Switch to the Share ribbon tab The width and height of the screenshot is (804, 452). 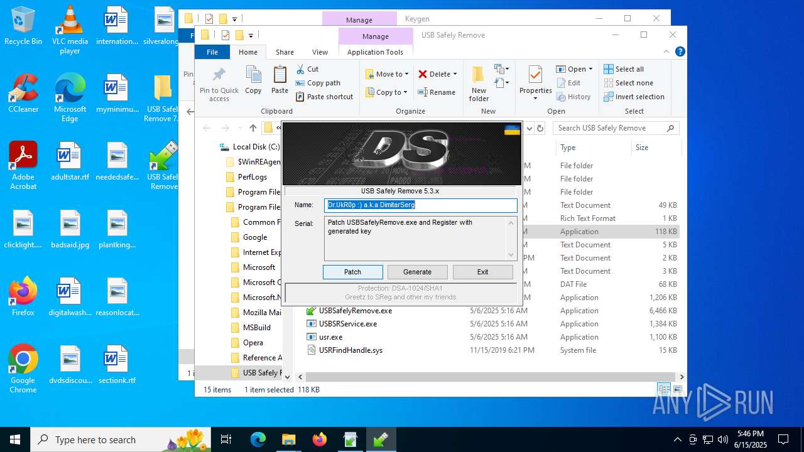pyautogui.click(x=285, y=52)
